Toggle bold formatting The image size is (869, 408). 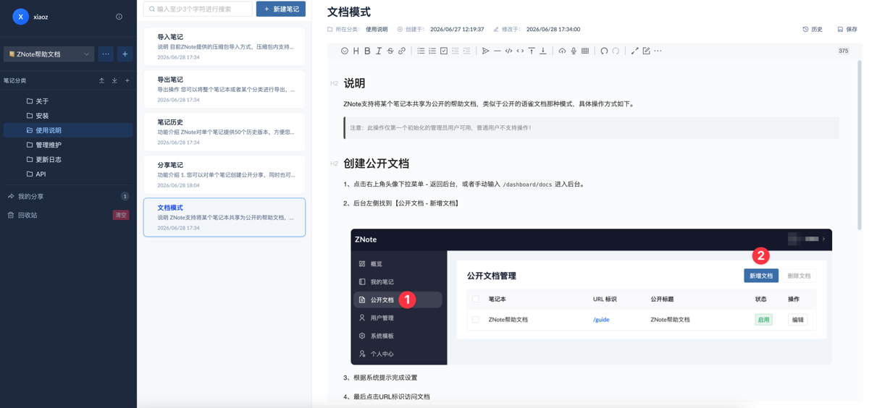[367, 51]
